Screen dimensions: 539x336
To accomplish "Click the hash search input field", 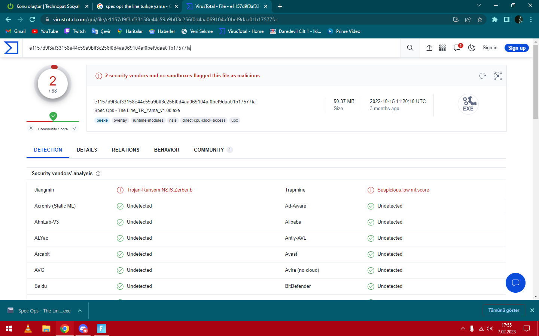I will [211, 48].
